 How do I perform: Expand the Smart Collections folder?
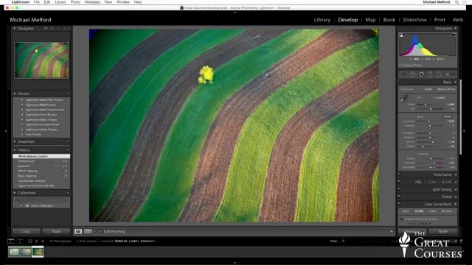pos(21,206)
